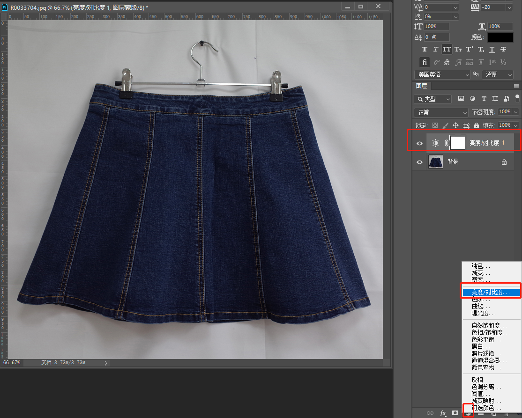Switch to the 图层 panel tab
This screenshot has width=522, height=418.
point(421,86)
